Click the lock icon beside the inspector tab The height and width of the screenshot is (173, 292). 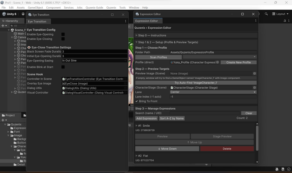[x=285, y=21]
